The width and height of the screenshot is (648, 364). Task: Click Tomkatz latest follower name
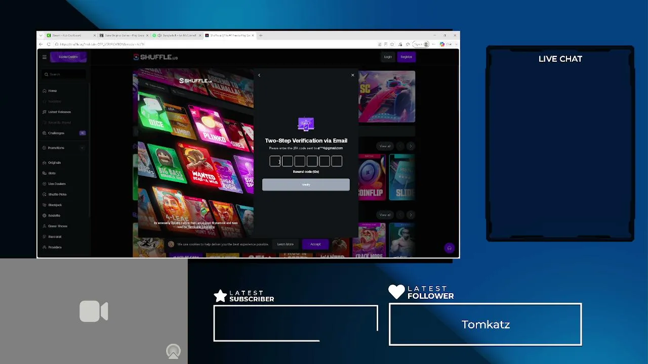[x=485, y=325]
